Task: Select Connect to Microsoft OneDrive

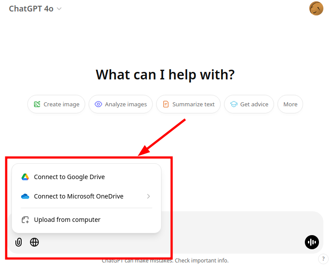Action: click(86, 196)
